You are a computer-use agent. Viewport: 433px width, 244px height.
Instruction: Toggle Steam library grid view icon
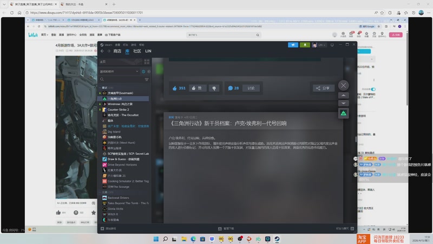(147, 62)
